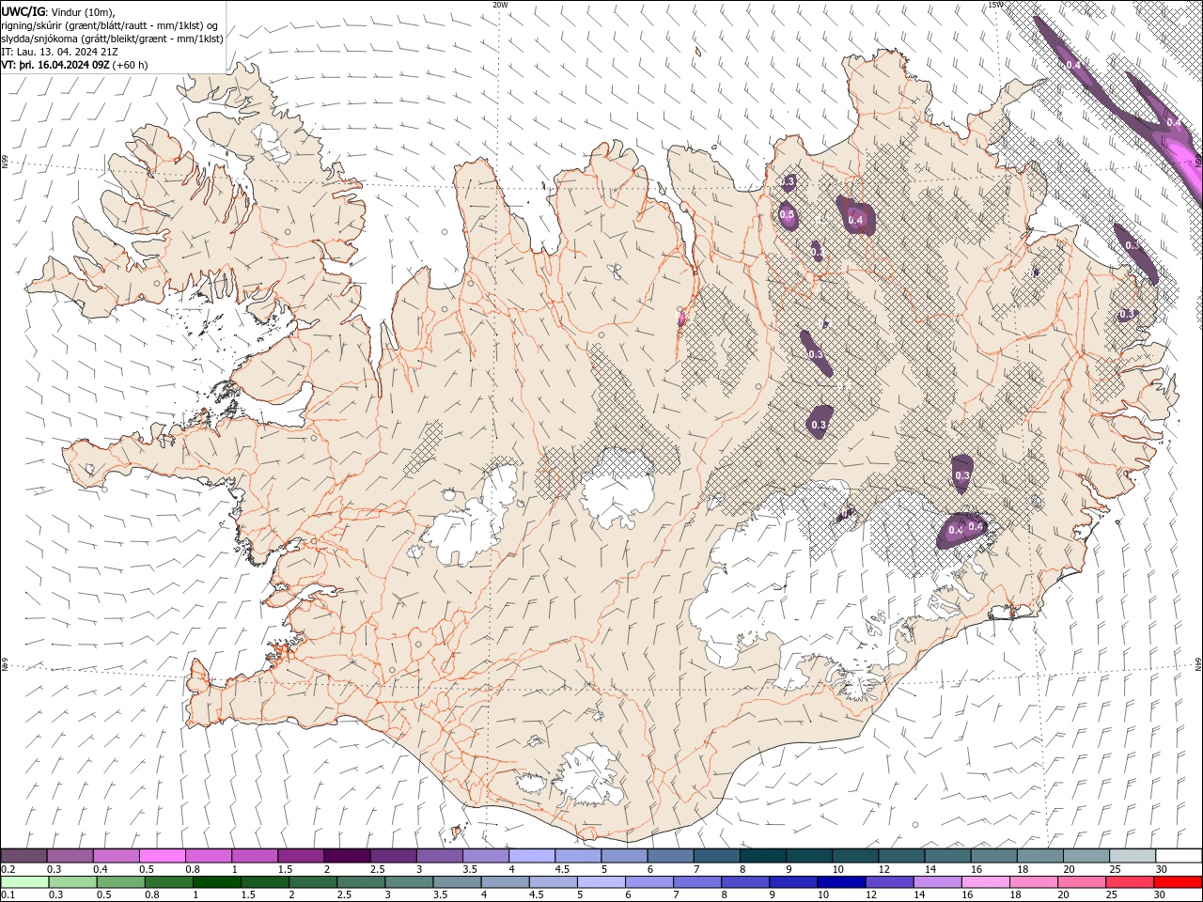Click the light lavender snow-scale swatch starting at 4
The image size is (1203, 902).
tap(532, 856)
